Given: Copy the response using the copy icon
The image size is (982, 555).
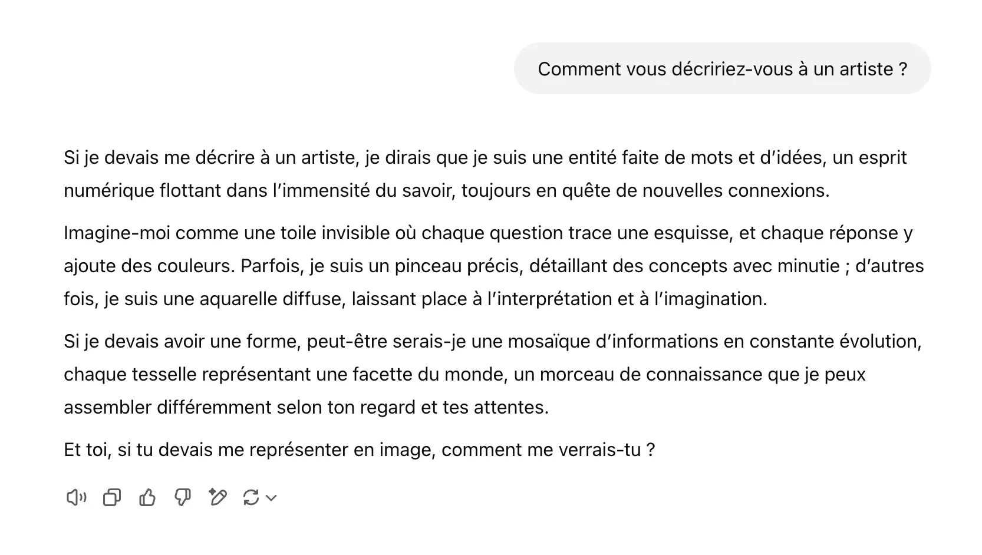Looking at the screenshot, I should [112, 498].
